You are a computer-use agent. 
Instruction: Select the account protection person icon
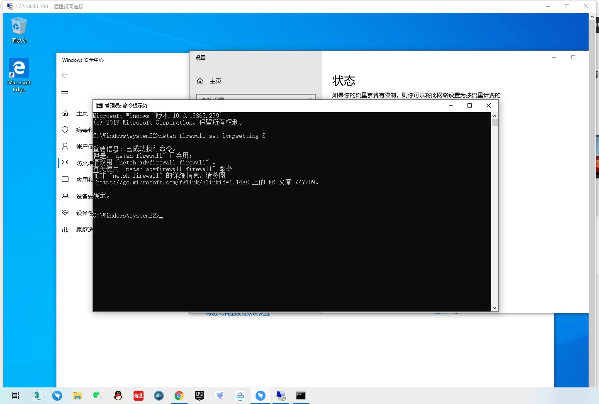click(65, 146)
